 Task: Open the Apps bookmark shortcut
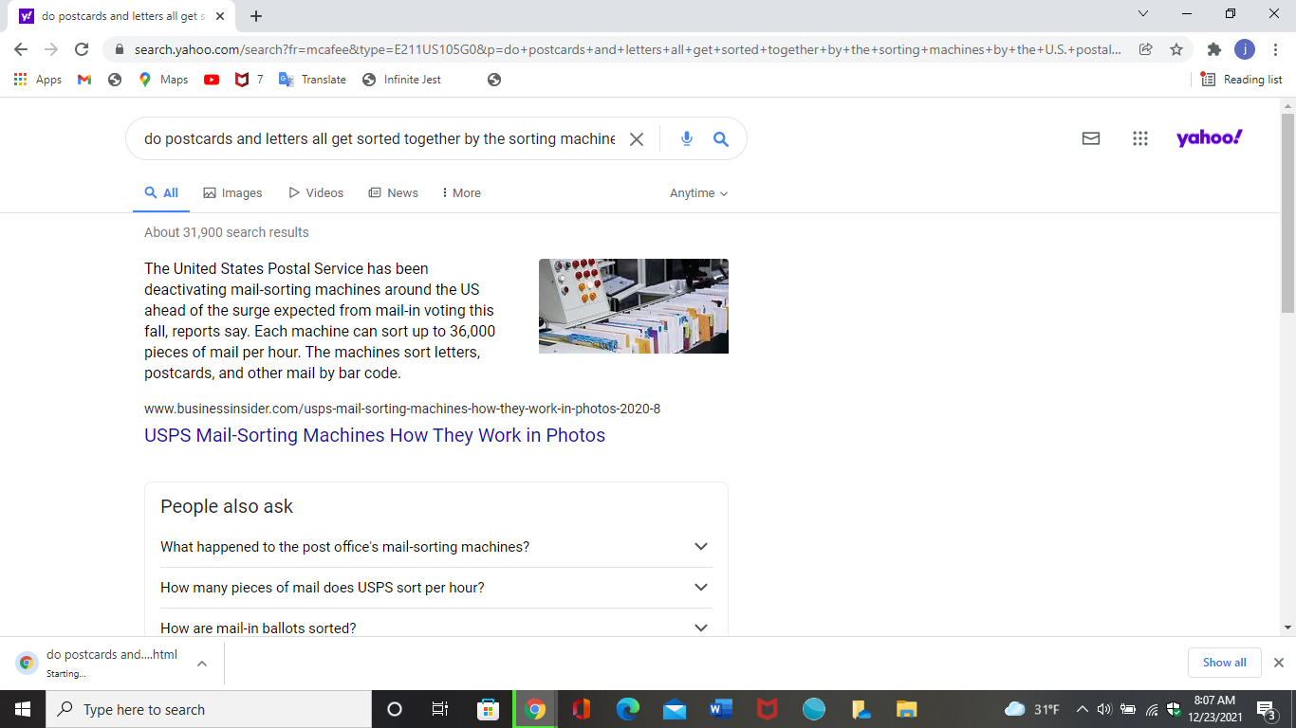tap(38, 80)
